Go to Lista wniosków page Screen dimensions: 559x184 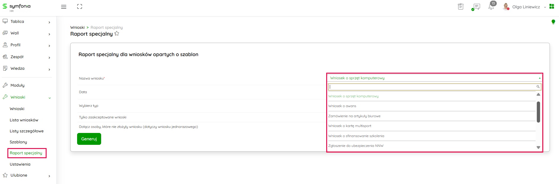point(24,120)
